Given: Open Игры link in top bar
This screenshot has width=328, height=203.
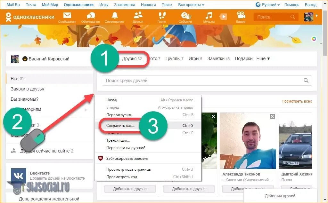Looking at the screenshot, I should (x=104, y=4).
